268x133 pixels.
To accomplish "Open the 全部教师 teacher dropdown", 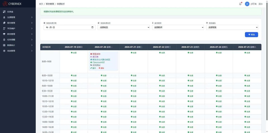I will click(178, 27).
